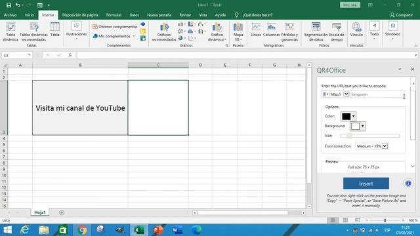Open the Vista tab
The image size is (420, 236).
pos(203,15)
